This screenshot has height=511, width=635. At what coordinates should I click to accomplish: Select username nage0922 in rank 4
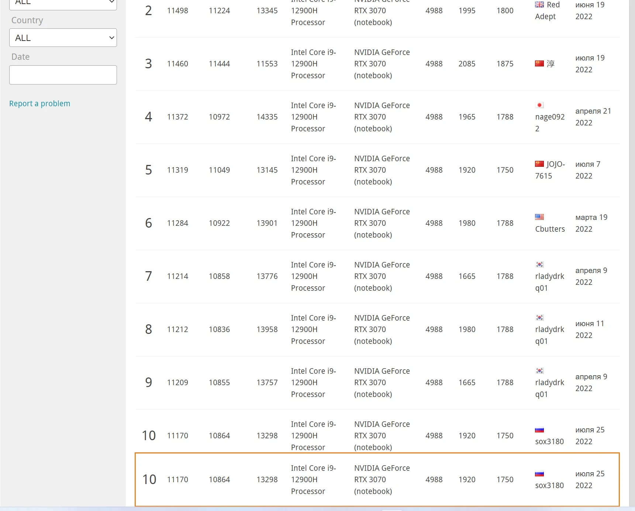[x=550, y=122]
